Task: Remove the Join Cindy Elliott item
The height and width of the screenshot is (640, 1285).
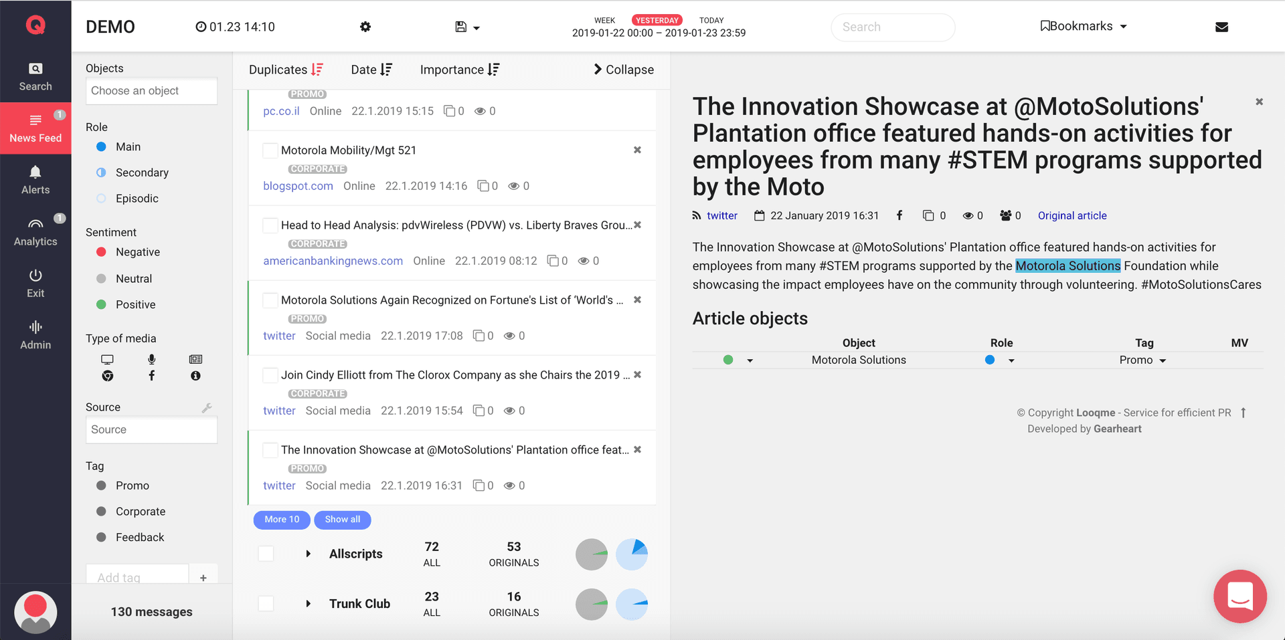Action: click(x=637, y=375)
